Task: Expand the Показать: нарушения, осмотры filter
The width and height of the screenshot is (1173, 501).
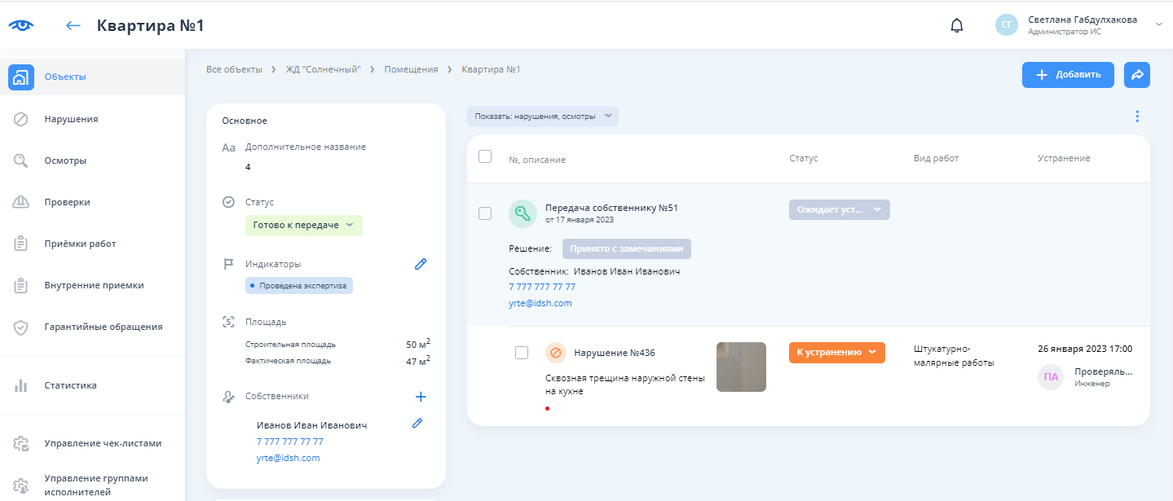Action: click(x=542, y=116)
